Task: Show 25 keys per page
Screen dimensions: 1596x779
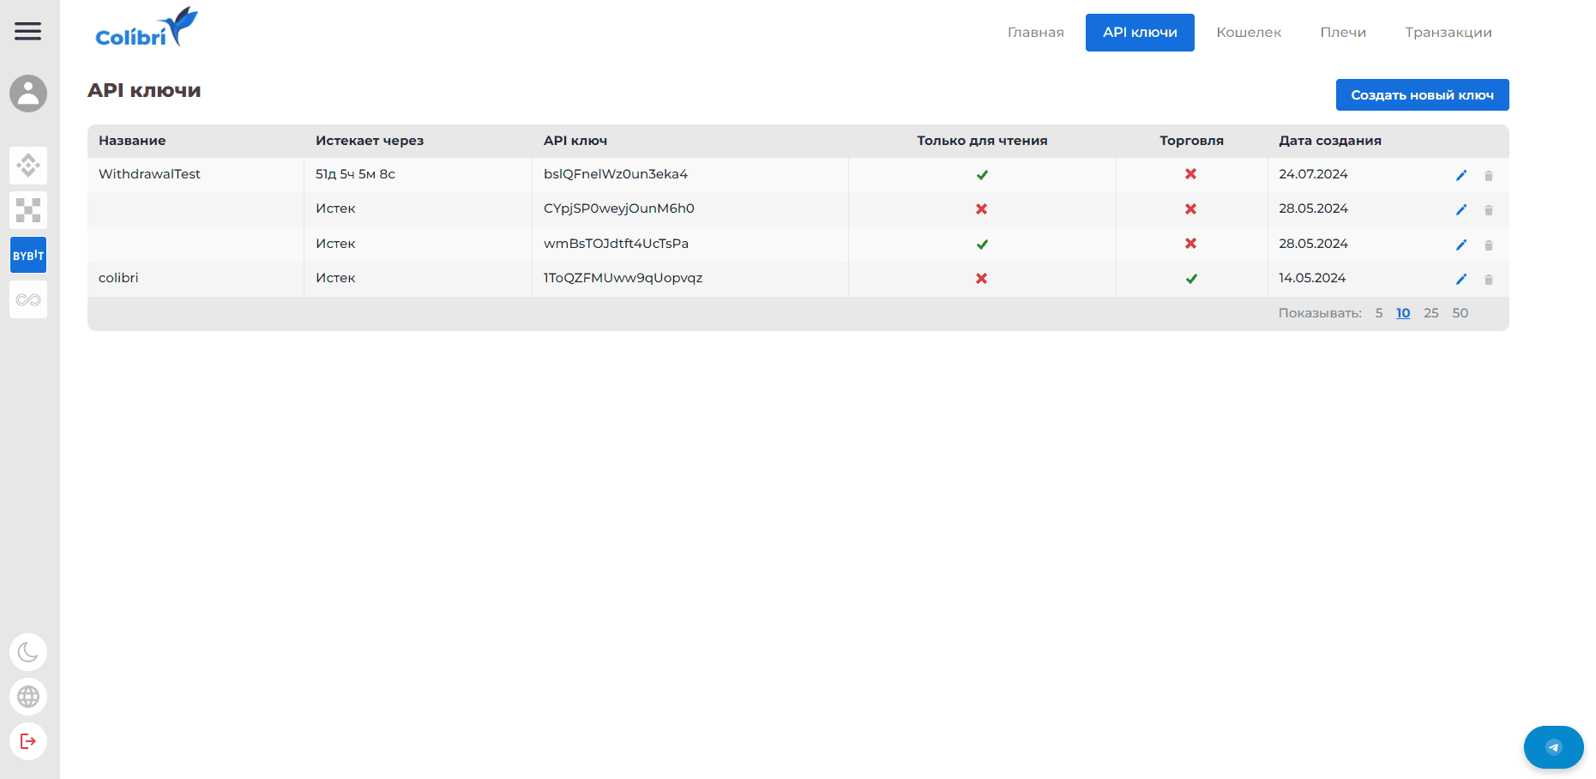Action: [1430, 312]
